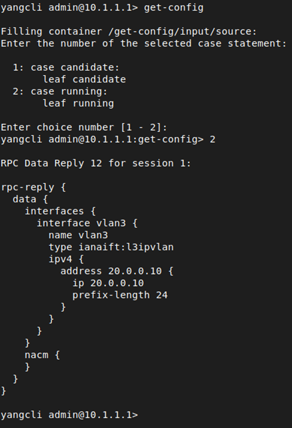Click the "leaf candidate" text

(84, 79)
